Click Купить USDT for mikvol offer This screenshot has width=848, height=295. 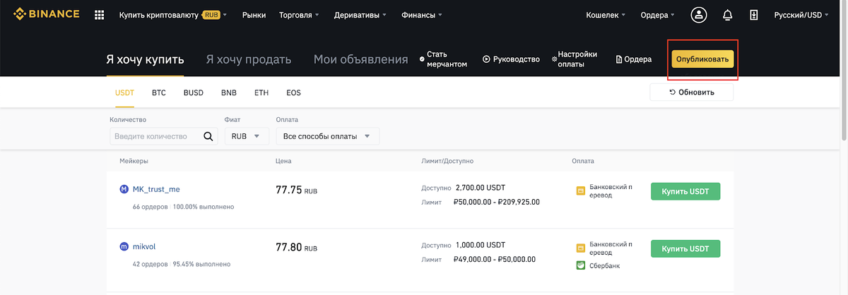[x=685, y=248]
